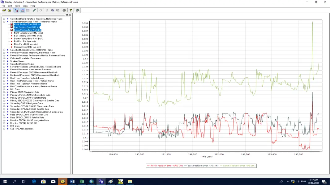The image size is (330, 185).
Task: Click the Open file toolbar icon
Action: click(4, 10)
